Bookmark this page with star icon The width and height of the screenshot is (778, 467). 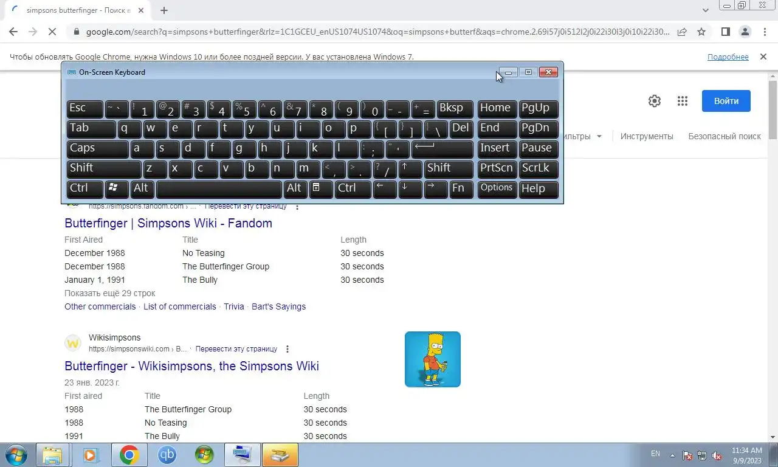(x=701, y=32)
